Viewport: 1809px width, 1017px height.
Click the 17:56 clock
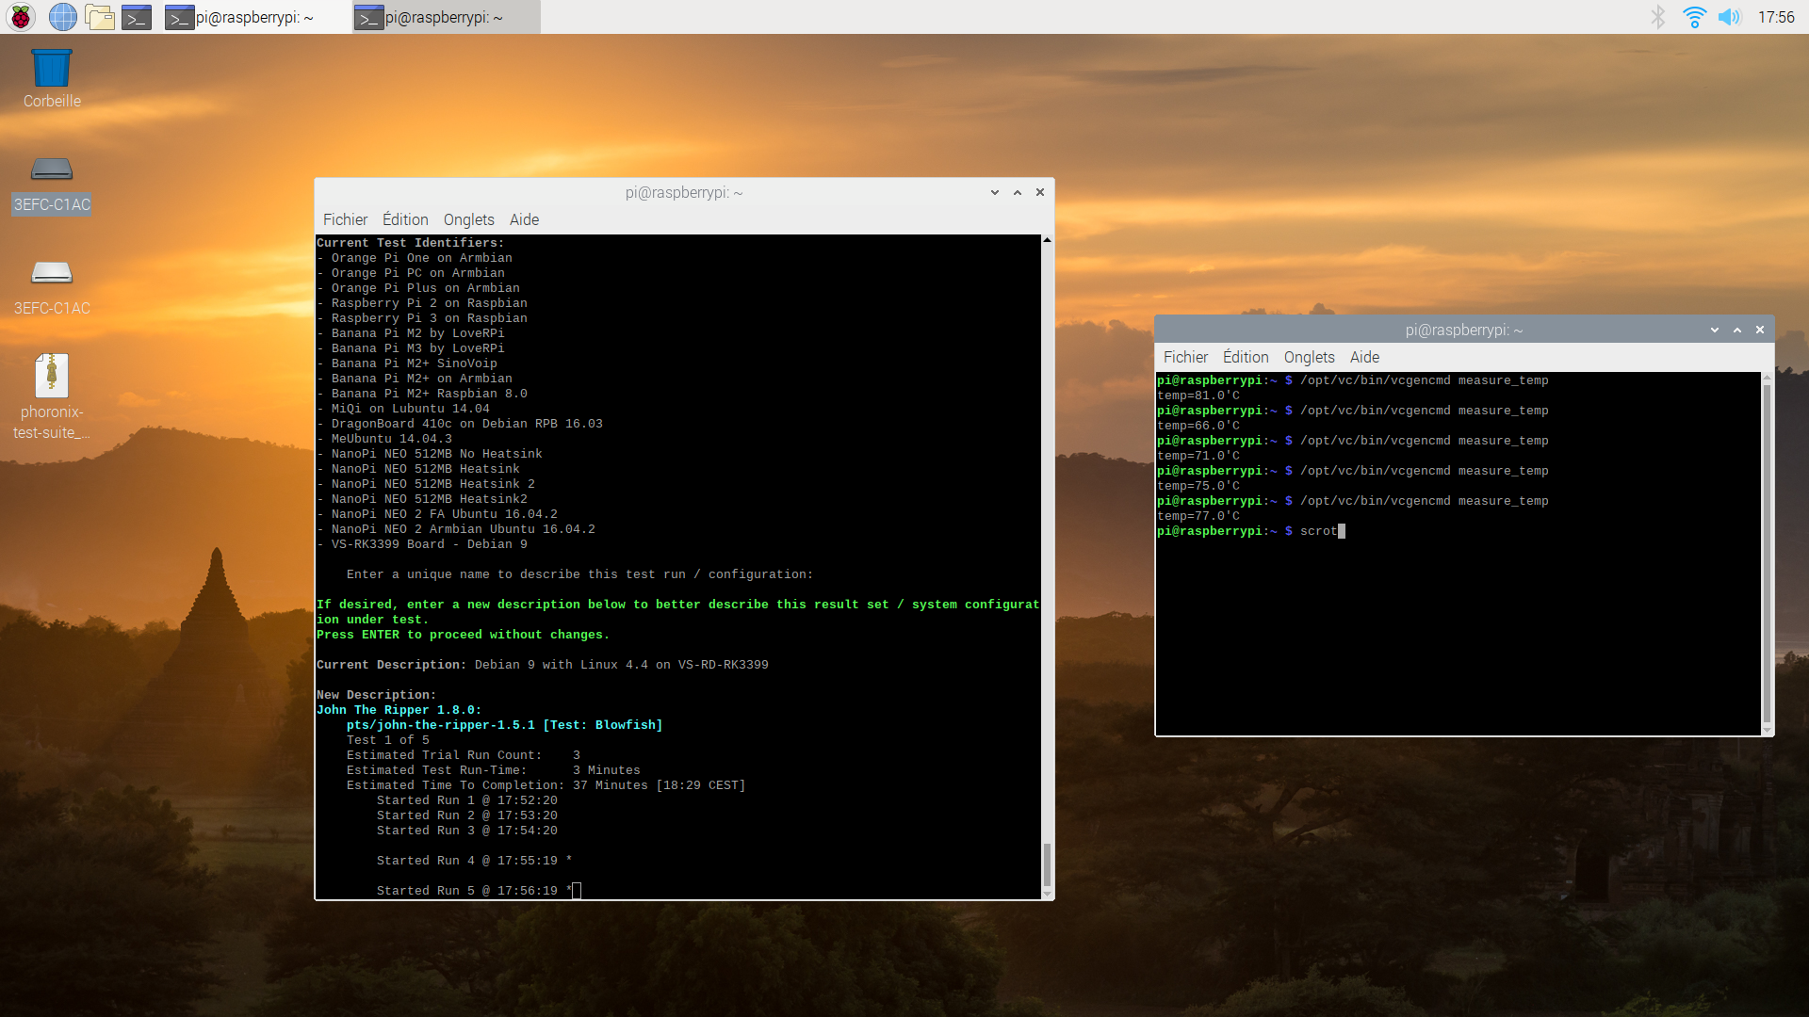pyautogui.click(x=1776, y=17)
